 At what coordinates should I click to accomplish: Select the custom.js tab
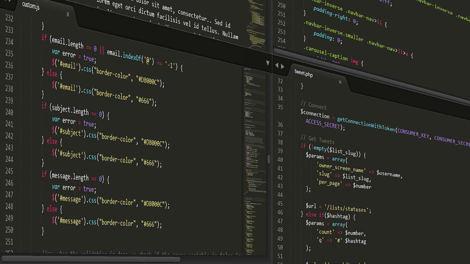point(30,6)
